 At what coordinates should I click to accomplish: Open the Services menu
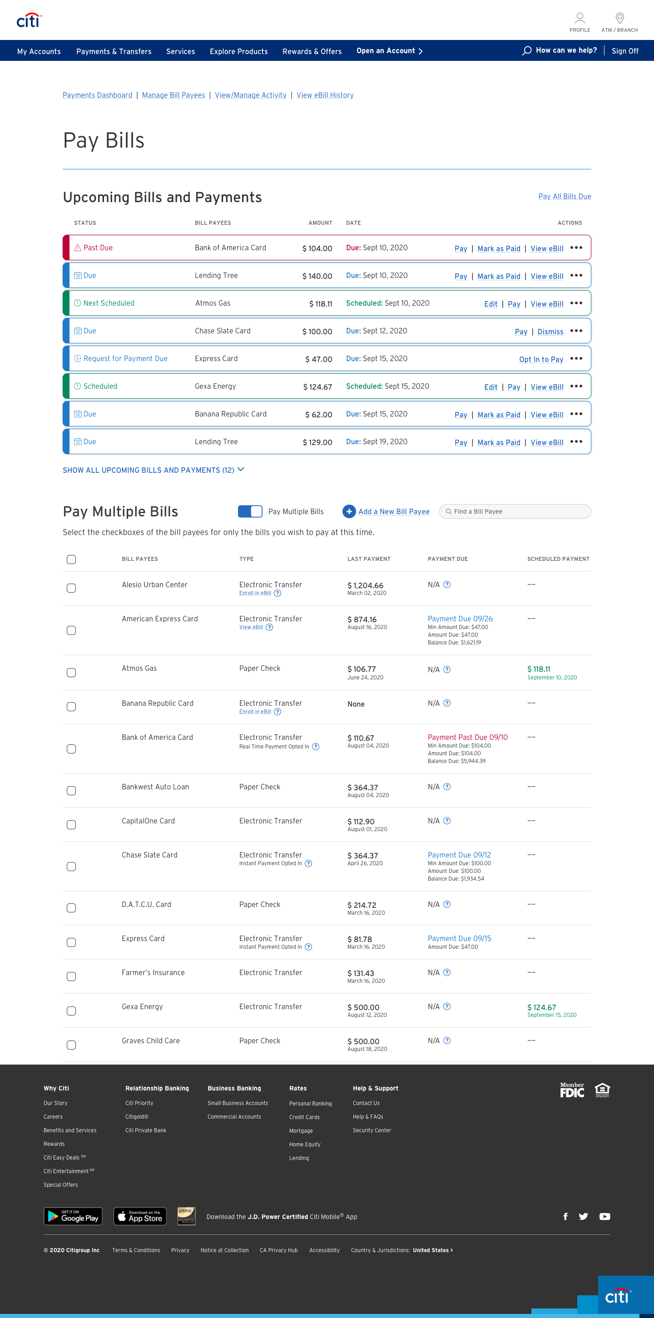(x=181, y=51)
